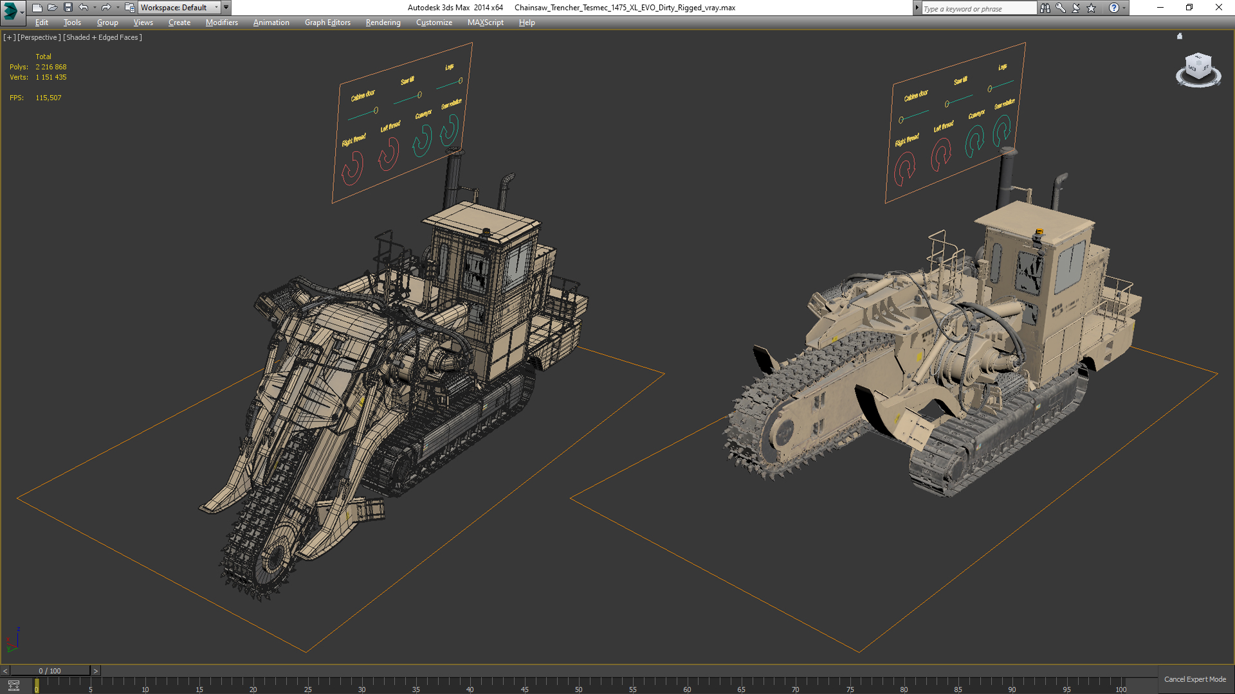Open the Animation menu
This screenshot has width=1235, height=694.
click(x=271, y=22)
